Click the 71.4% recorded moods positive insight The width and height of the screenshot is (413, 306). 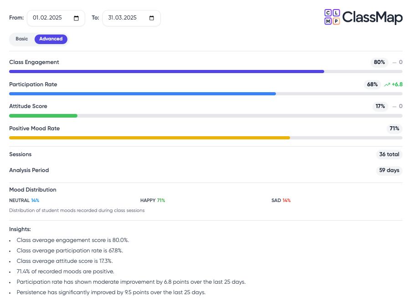point(65,271)
